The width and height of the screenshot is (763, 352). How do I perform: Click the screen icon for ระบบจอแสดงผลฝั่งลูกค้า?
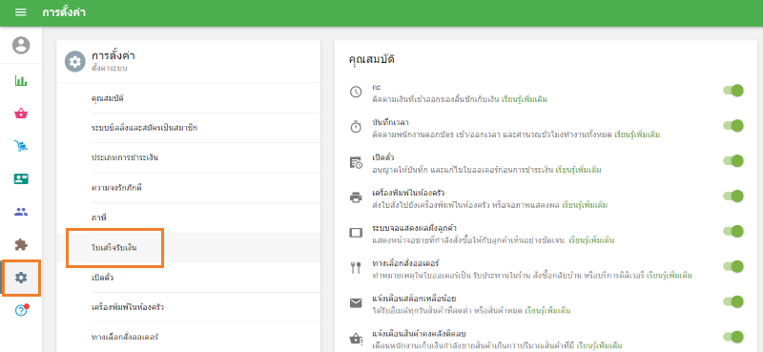coord(356,232)
